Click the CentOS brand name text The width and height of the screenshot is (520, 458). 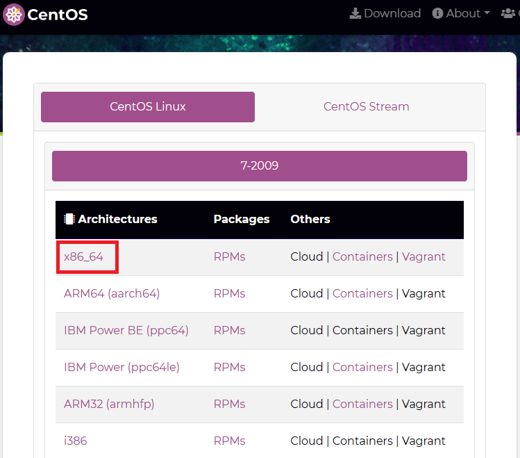(x=58, y=15)
